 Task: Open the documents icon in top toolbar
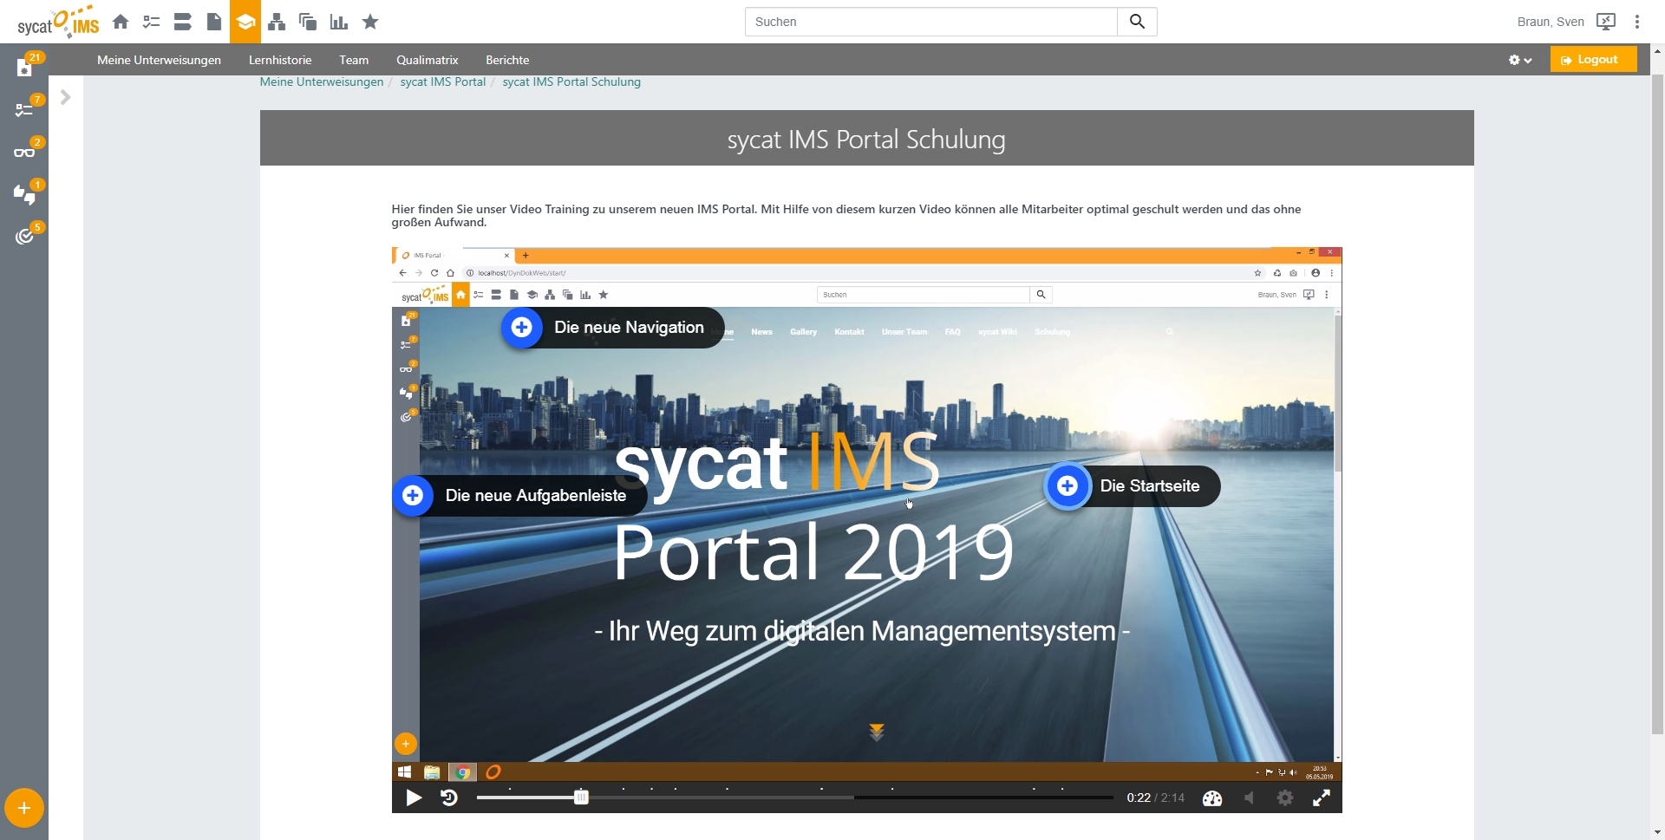point(214,22)
